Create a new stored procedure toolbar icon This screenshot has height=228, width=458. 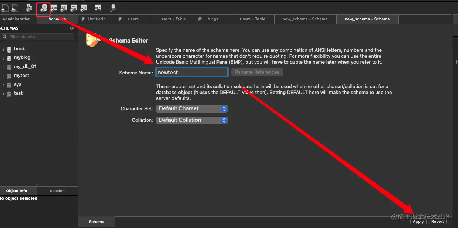coord(74,8)
